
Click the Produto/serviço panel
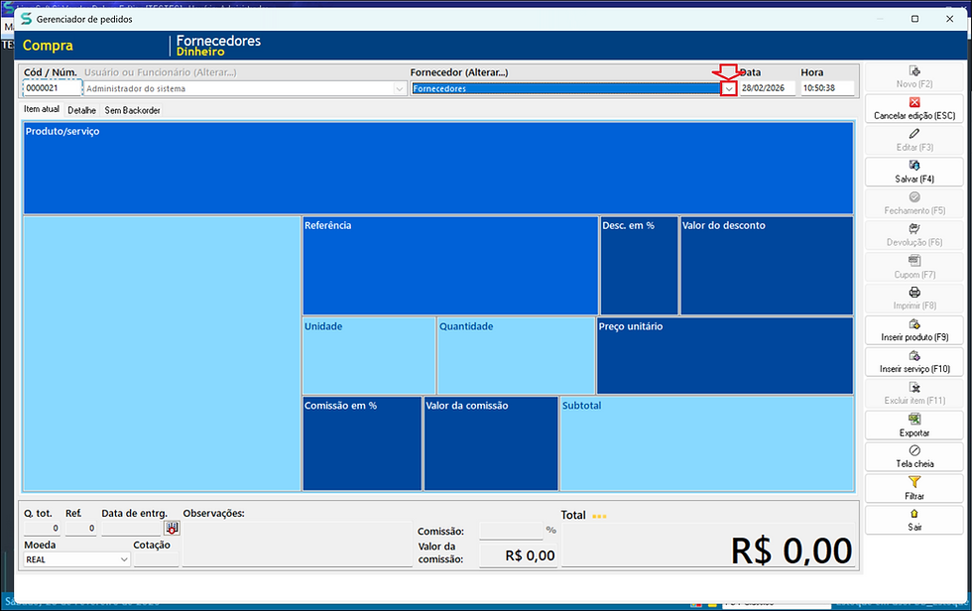point(438,168)
